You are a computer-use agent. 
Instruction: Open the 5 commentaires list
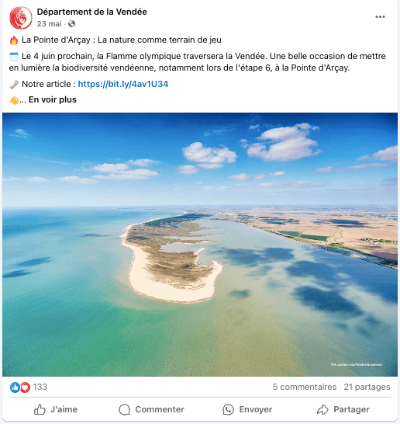pyautogui.click(x=304, y=387)
